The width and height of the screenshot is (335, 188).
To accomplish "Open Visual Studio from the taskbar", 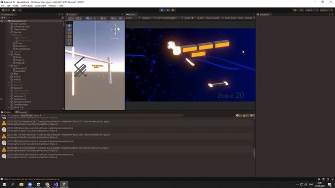I will coord(55,184).
